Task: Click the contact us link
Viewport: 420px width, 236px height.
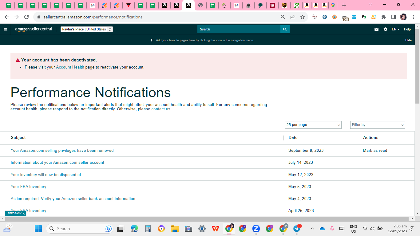Action: click(x=161, y=109)
